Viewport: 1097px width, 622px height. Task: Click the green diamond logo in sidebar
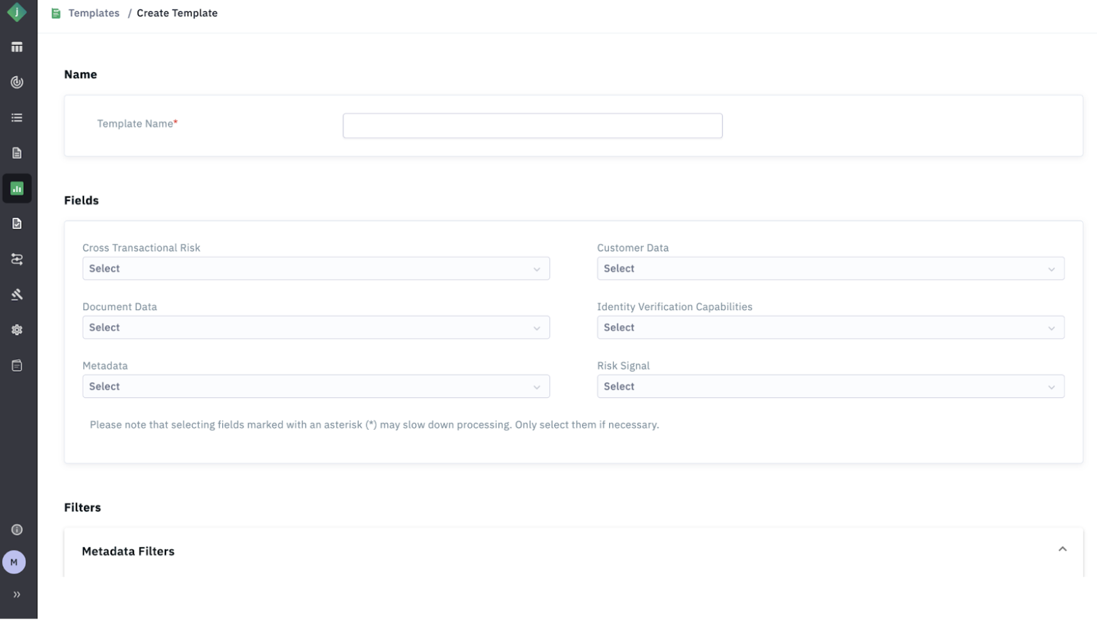(16, 12)
